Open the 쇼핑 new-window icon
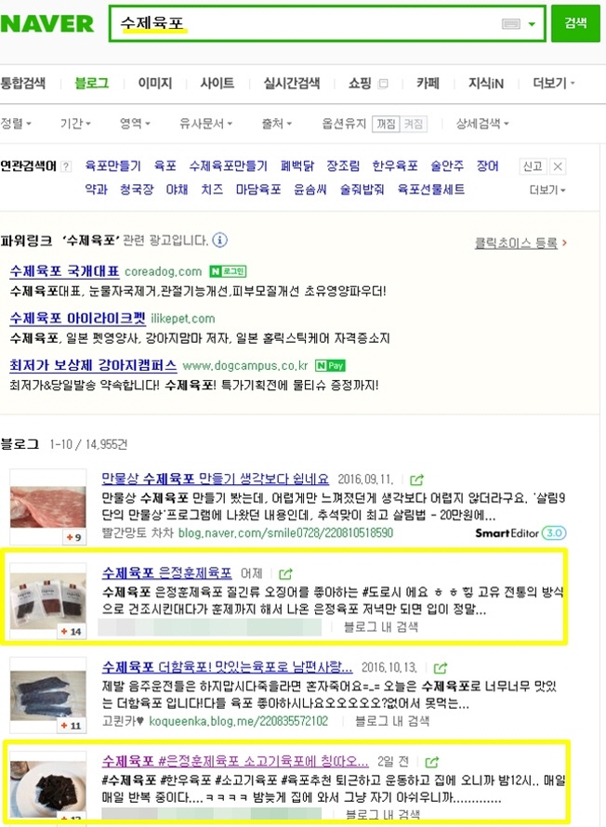The width and height of the screenshot is (606, 827). click(x=384, y=84)
